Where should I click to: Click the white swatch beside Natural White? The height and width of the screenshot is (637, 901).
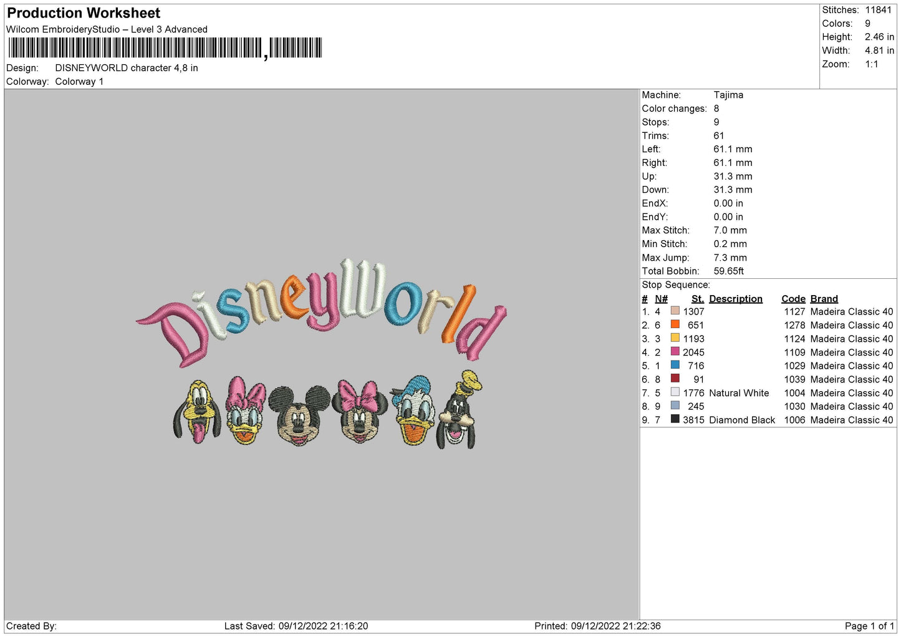675,392
